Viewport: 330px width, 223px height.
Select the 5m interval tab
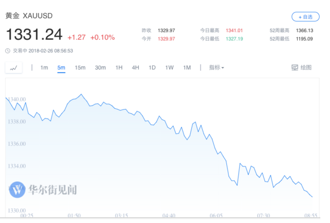tap(61, 68)
